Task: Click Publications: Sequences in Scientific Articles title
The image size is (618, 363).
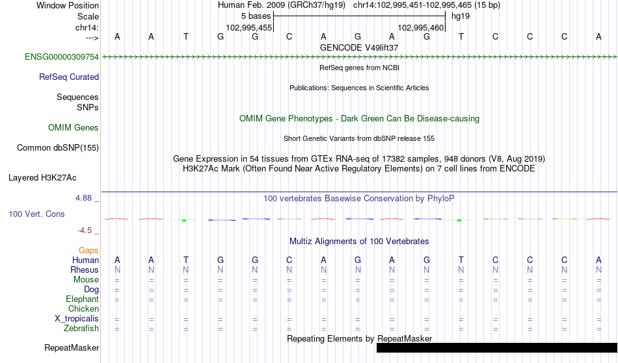Action: pos(359,88)
